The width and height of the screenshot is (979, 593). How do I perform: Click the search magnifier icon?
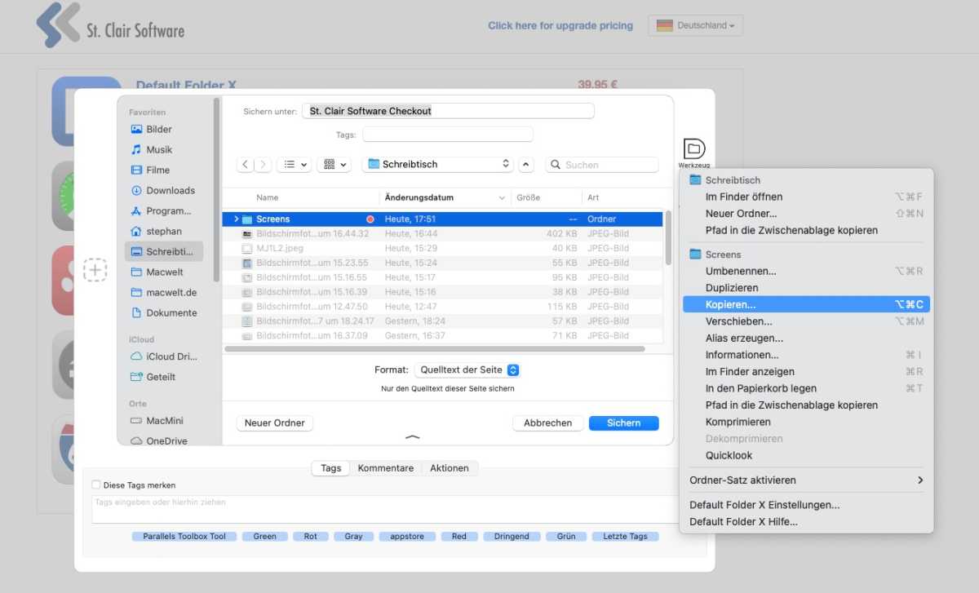tap(556, 165)
